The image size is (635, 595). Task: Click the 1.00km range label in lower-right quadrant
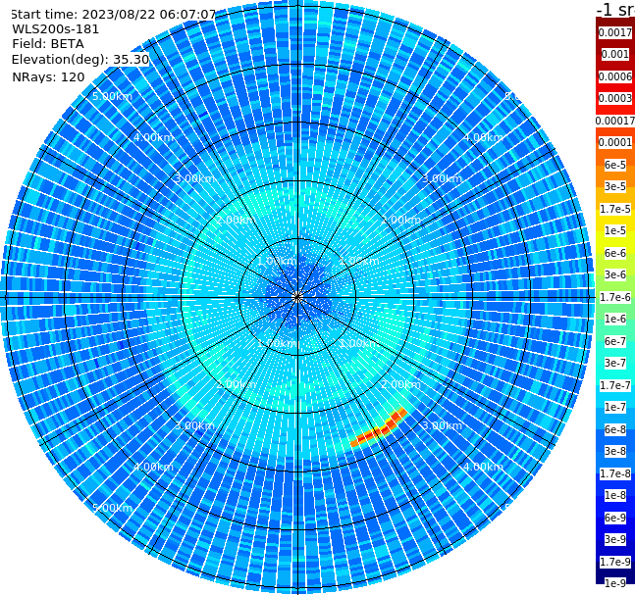(359, 343)
